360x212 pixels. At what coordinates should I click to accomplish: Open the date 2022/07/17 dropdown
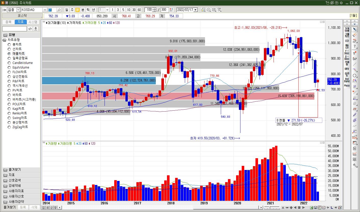point(196,10)
